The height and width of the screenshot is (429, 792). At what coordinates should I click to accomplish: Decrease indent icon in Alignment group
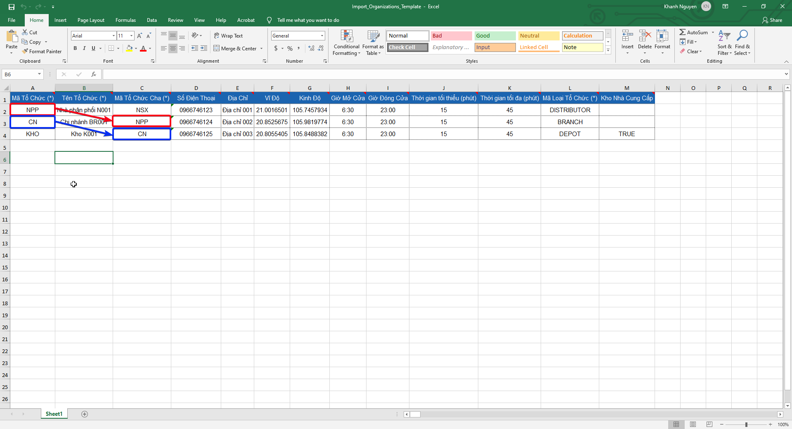tap(195, 48)
